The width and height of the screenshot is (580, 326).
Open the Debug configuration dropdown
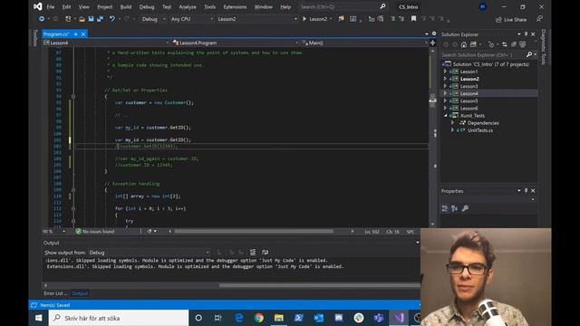153,19
